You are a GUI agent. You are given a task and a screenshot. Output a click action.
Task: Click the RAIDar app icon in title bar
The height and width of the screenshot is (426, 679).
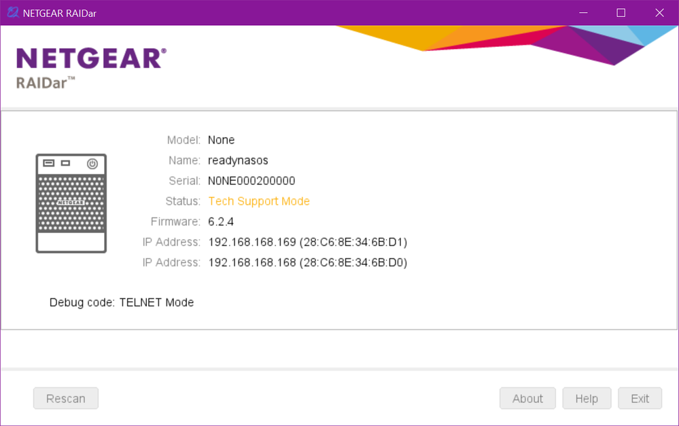click(12, 13)
